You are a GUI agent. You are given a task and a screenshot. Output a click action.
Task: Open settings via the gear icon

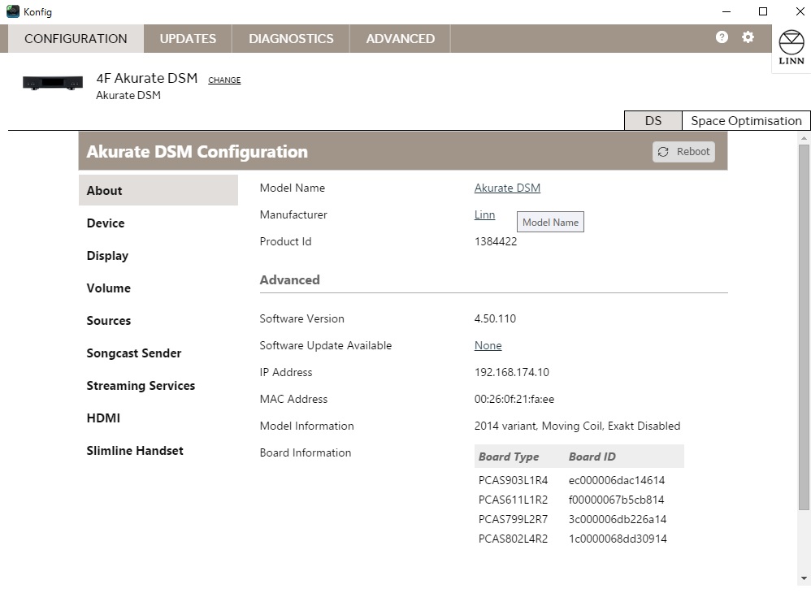[x=748, y=37]
